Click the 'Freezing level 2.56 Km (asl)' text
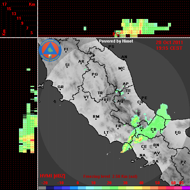The width and height of the screenshot is (190, 190). 110,176
